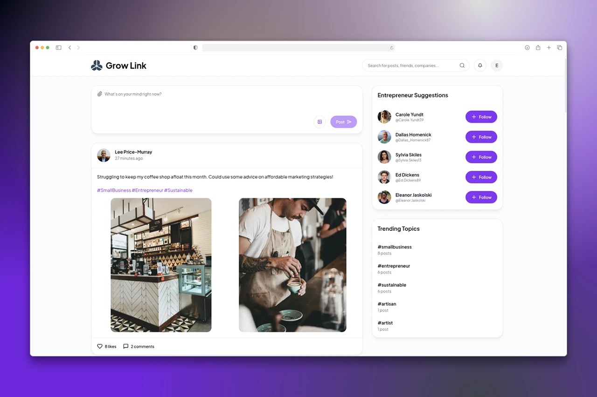Click the search magnifier icon
This screenshot has height=397, width=597.
tap(462, 66)
